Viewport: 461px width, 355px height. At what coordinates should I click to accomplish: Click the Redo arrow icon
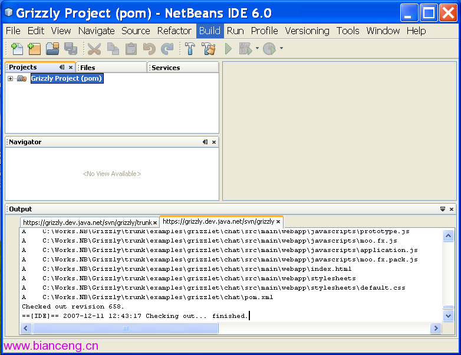[167, 49]
